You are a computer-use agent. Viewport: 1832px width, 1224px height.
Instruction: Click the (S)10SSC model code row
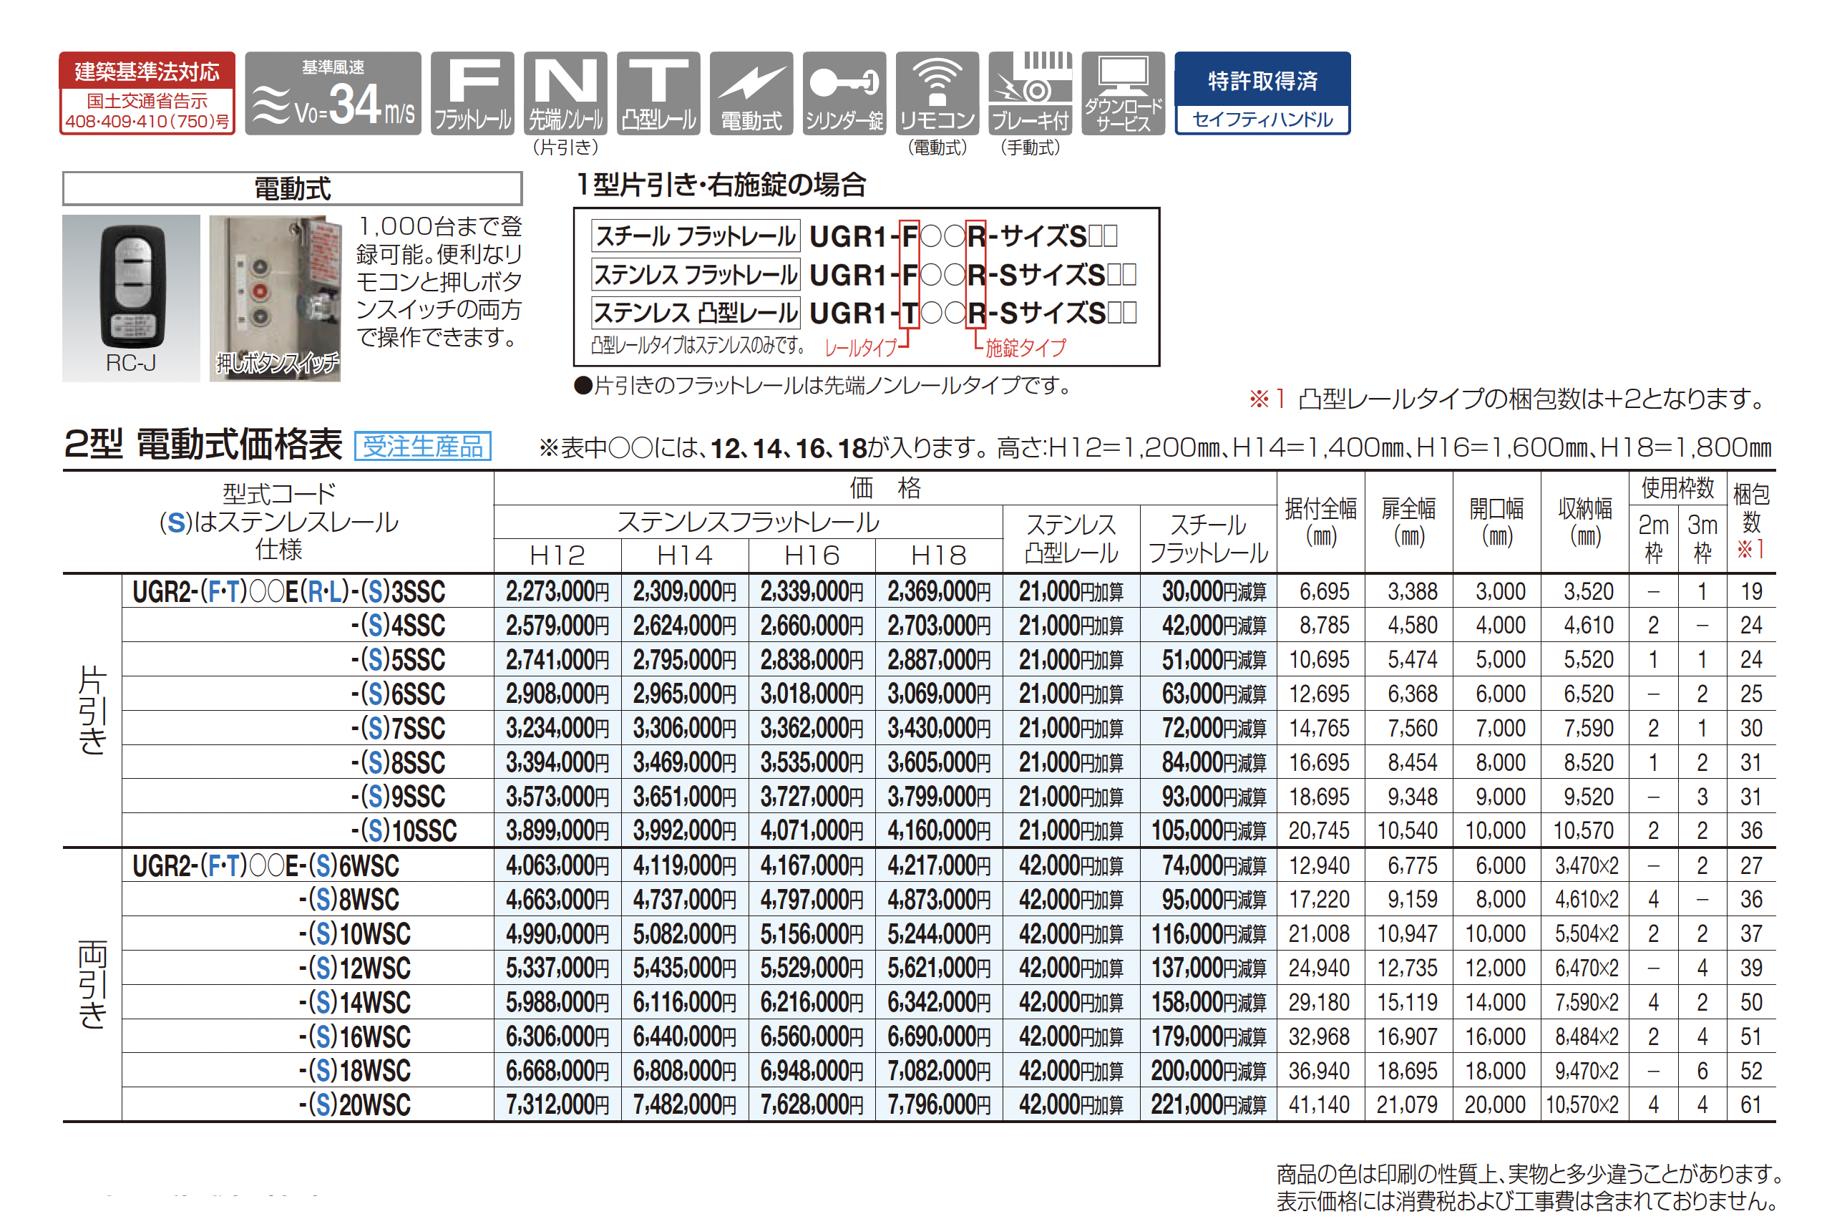(403, 830)
